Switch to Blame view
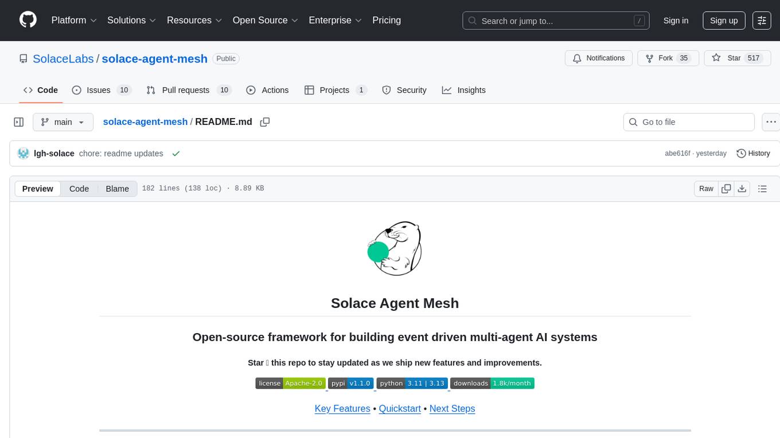The height and width of the screenshot is (438, 780). [x=117, y=189]
